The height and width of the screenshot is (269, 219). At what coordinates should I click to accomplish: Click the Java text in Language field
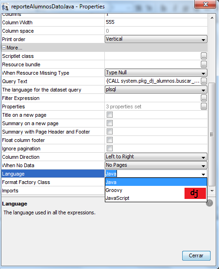(111, 174)
